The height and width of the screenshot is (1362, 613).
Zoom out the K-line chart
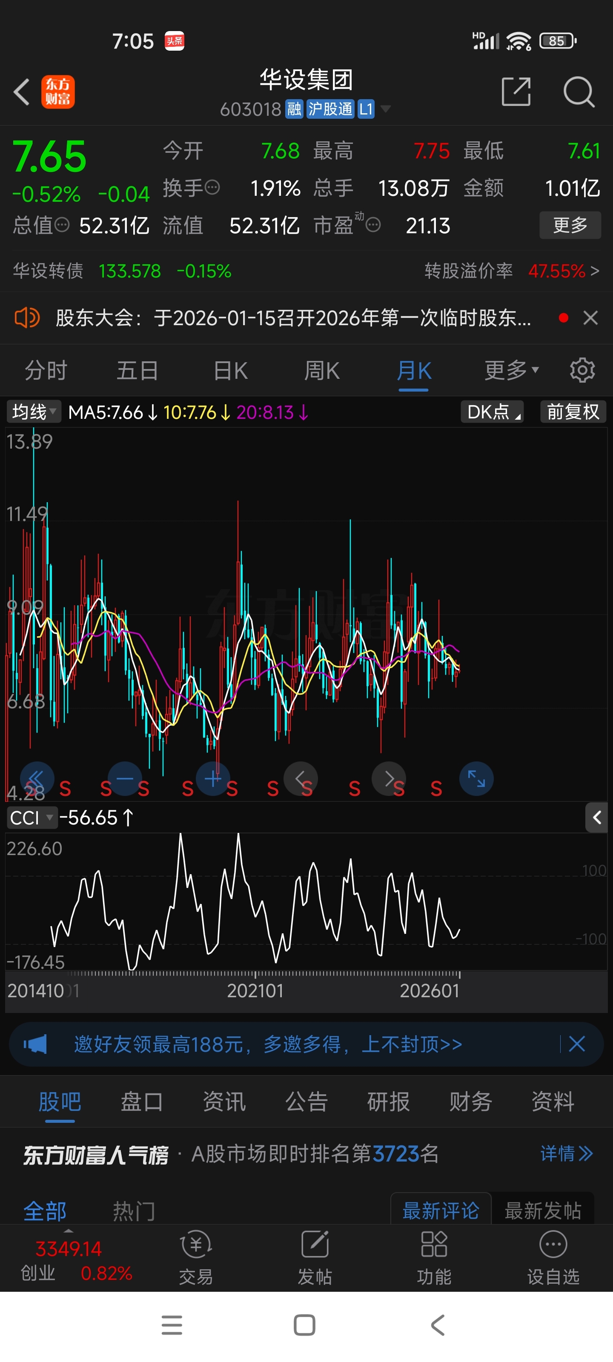point(125,778)
